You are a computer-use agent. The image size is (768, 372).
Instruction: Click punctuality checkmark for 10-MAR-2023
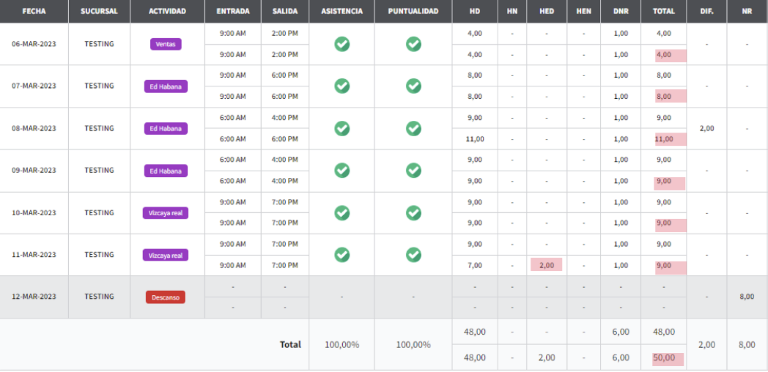(x=413, y=213)
